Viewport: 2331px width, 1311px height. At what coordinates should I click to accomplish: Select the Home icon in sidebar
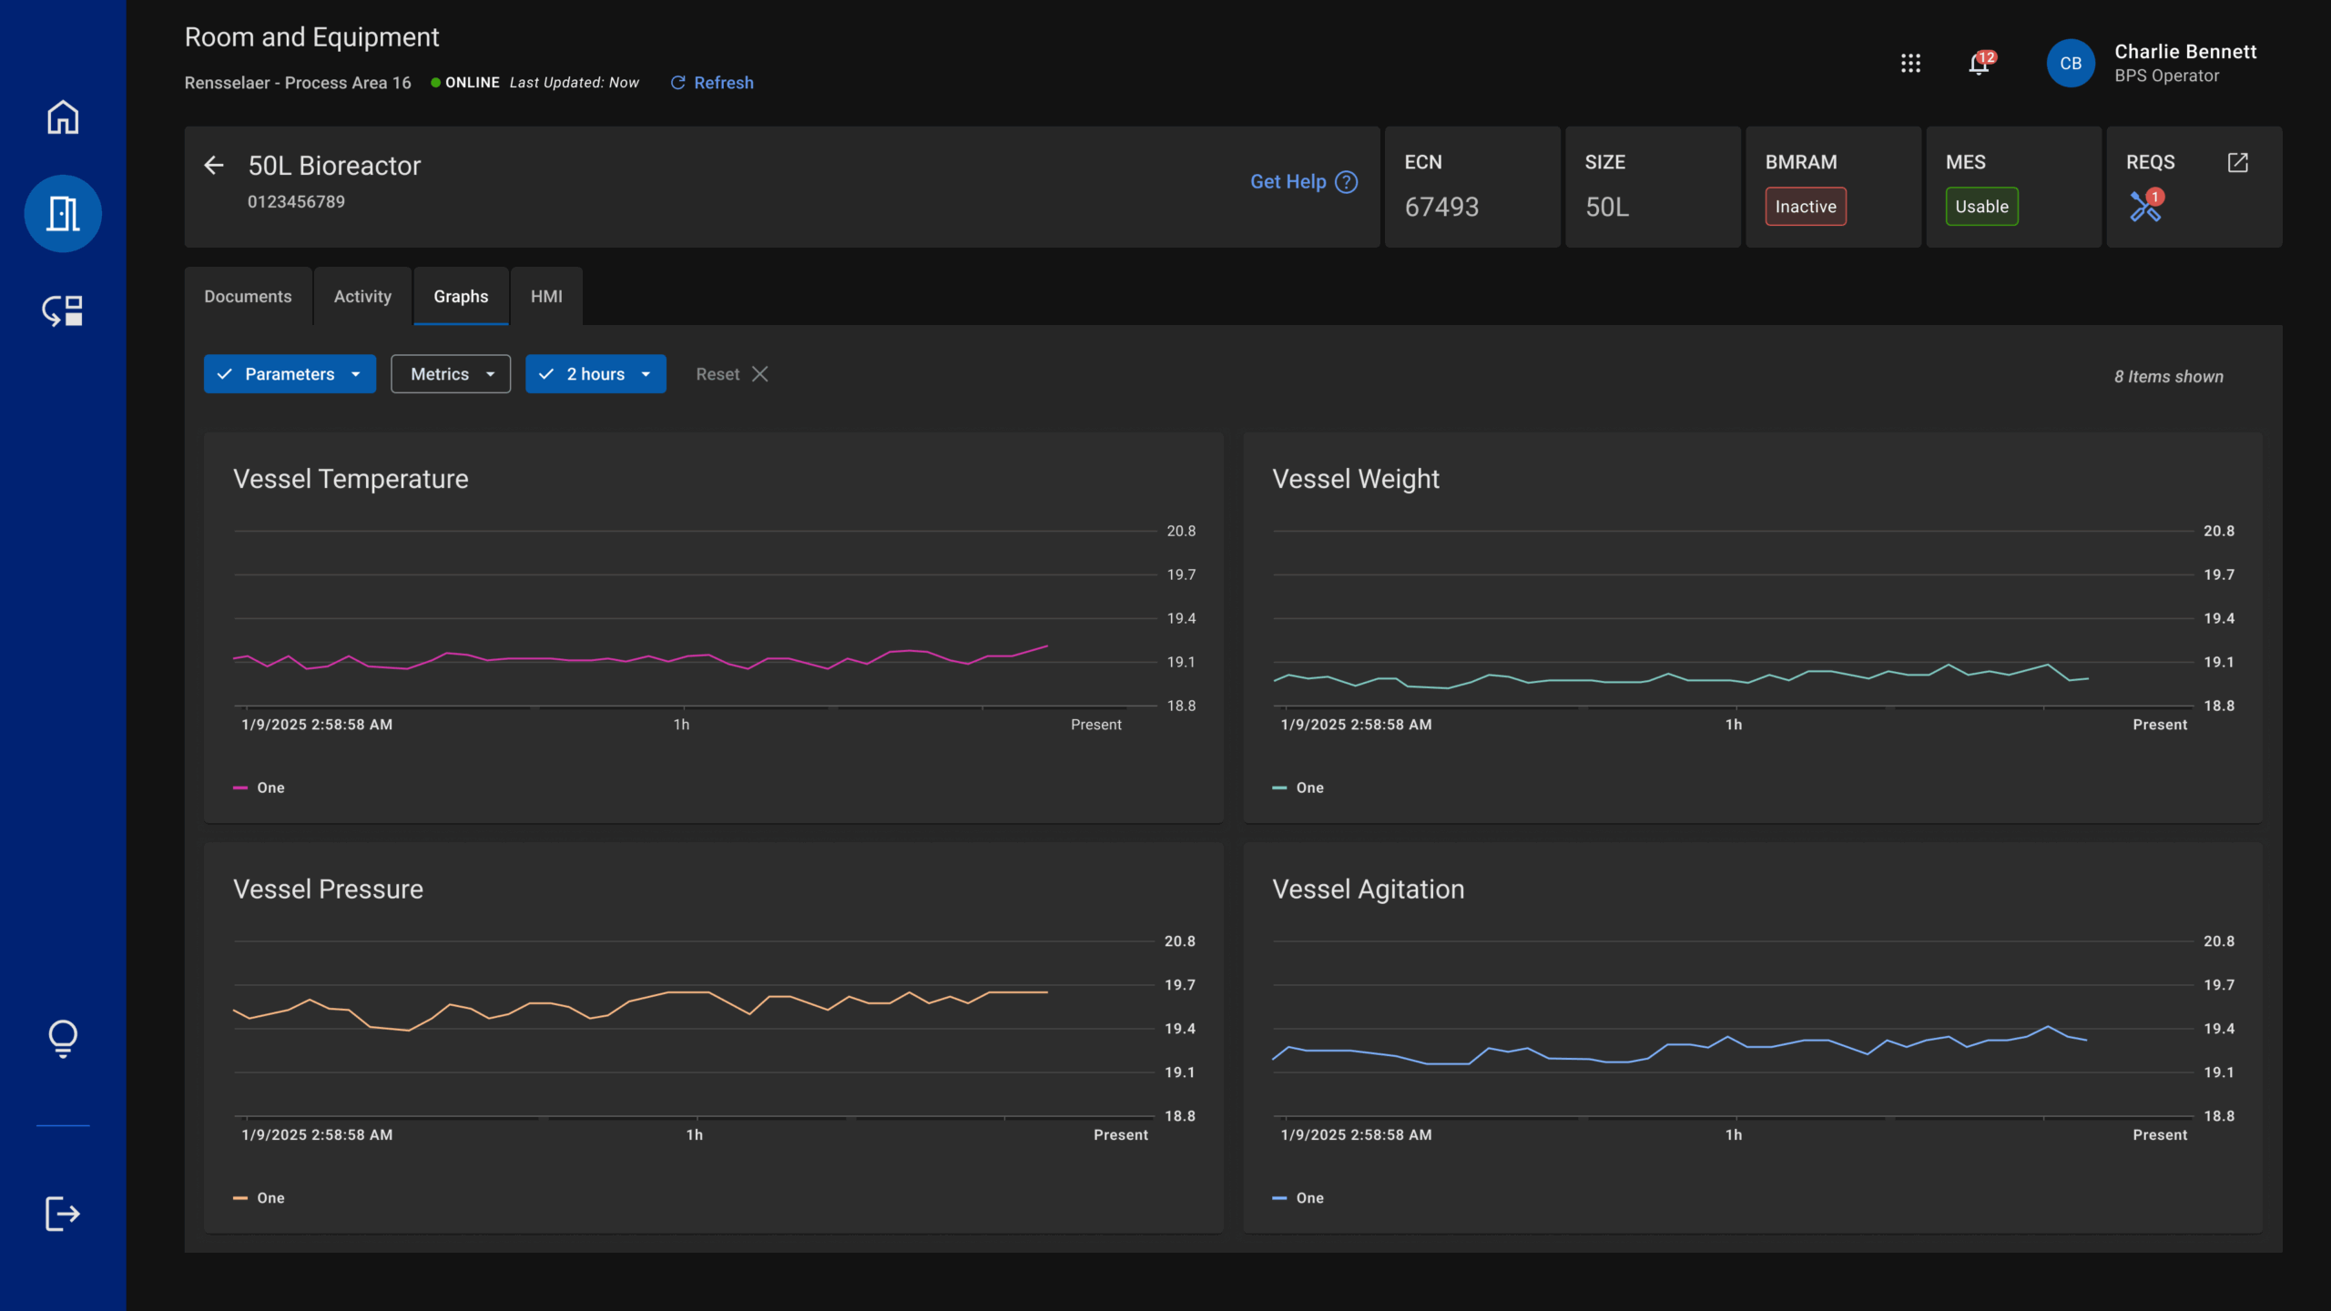coord(62,117)
